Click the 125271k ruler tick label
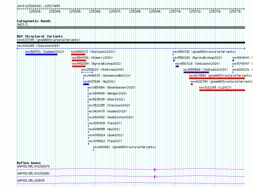This screenshot has height=187, width=253. (195, 11)
